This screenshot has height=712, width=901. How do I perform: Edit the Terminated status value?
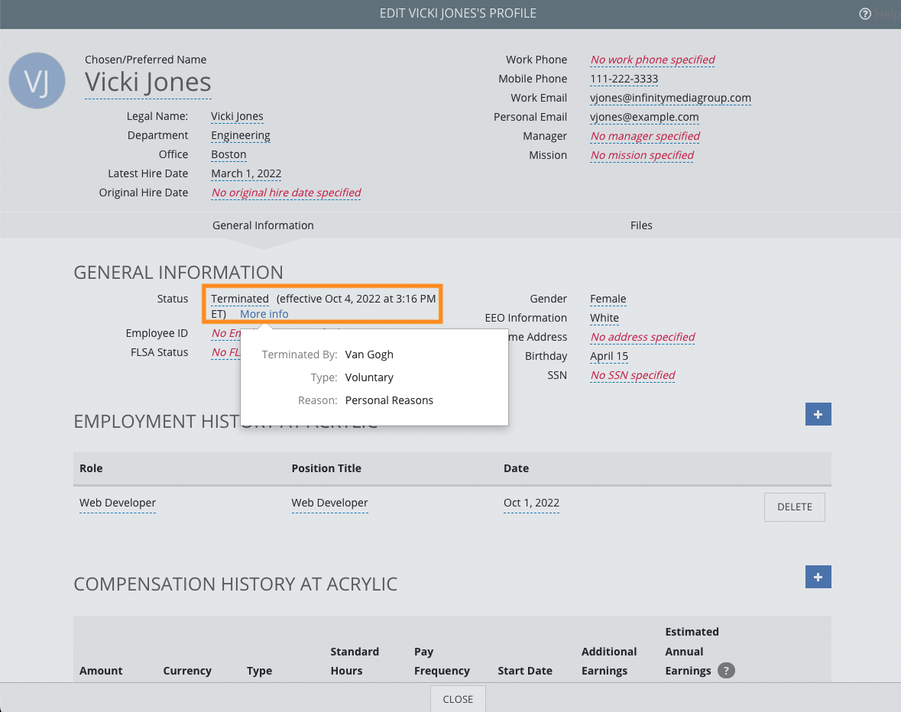click(240, 299)
